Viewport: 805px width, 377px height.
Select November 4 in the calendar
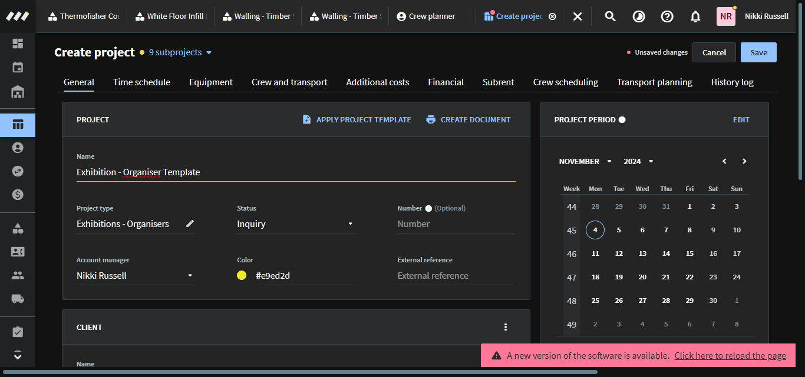pos(595,230)
